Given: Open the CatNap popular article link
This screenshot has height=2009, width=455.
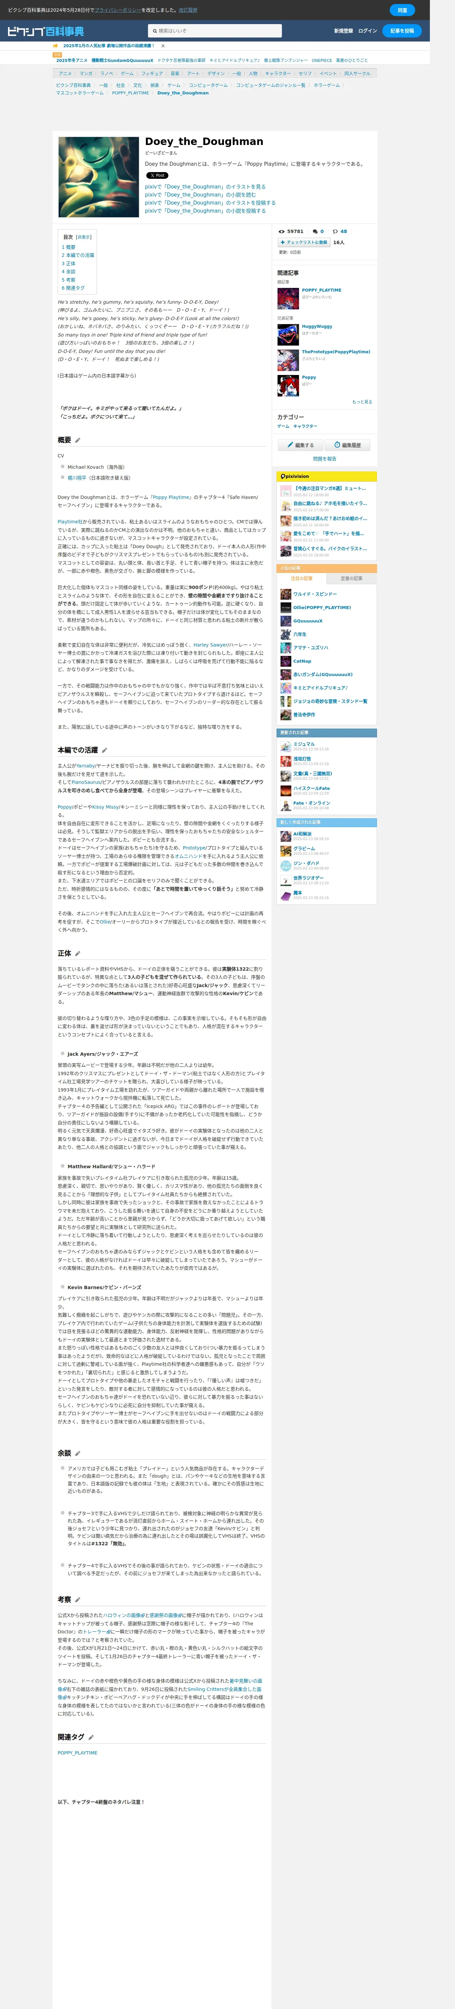Looking at the screenshot, I should click(x=302, y=661).
